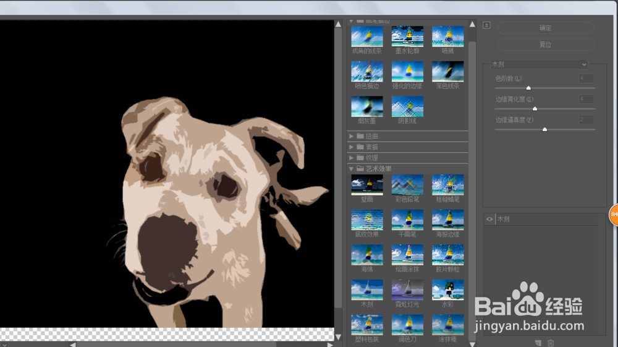Choose the 海绵 artistic filter
This screenshot has width=618, height=347.
point(367,255)
